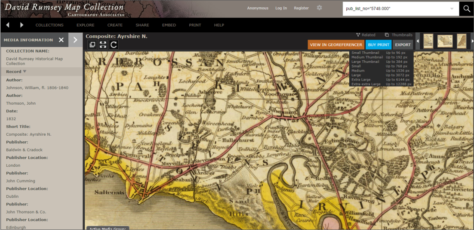Click the Anonymous user link
Viewport: 474px width, 230px height.
(x=258, y=8)
